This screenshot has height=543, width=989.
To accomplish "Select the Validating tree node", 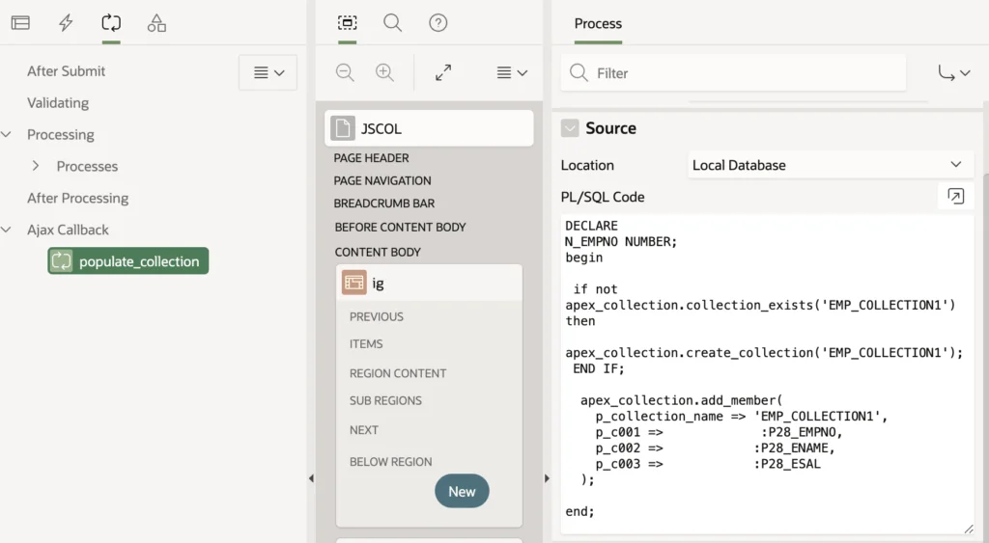I will point(58,102).
